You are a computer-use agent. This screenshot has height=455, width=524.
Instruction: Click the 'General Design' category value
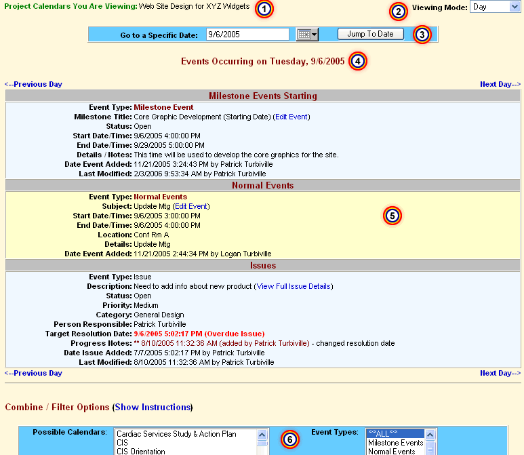(x=159, y=315)
